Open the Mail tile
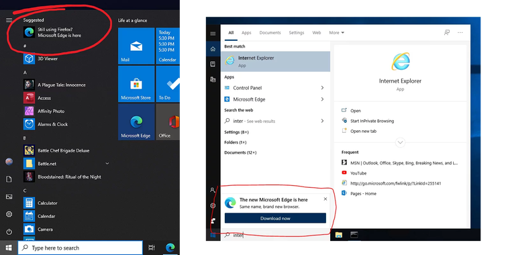The image size is (510, 255). 136,46
